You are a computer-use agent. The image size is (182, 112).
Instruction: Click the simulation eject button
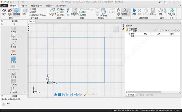click(56, 95)
